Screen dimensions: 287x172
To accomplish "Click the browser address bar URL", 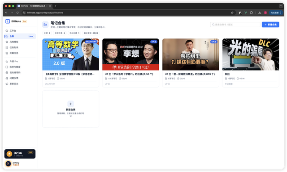I will click(x=45, y=13).
